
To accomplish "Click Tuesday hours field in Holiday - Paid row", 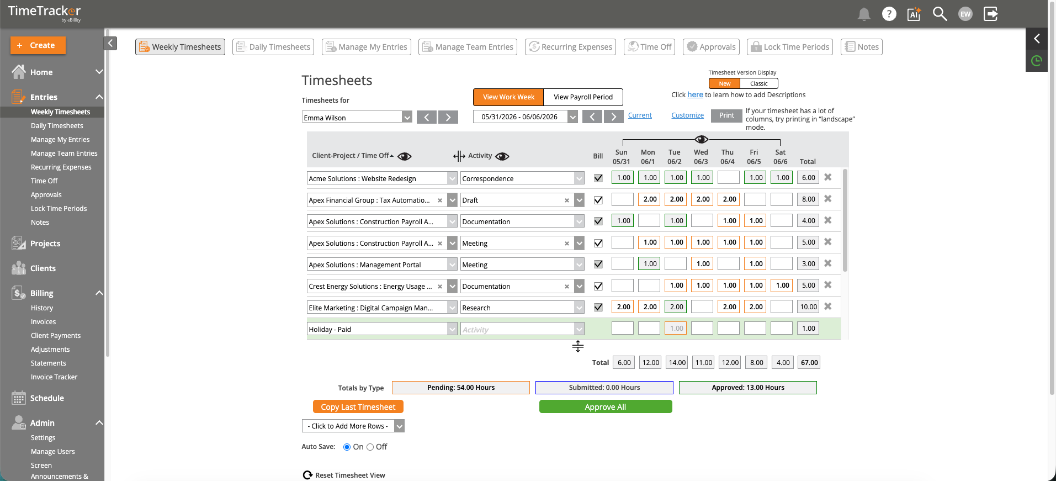I will coord(676,328).
